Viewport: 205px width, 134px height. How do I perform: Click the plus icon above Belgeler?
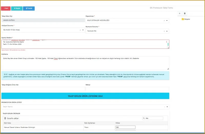coord(179,13)
